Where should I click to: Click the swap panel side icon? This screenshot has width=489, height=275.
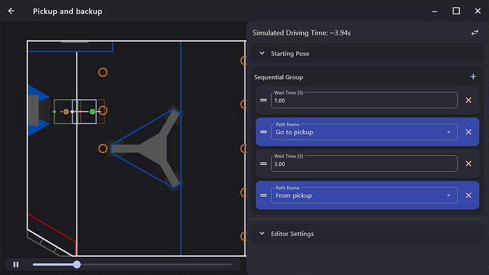click(475, 33)
